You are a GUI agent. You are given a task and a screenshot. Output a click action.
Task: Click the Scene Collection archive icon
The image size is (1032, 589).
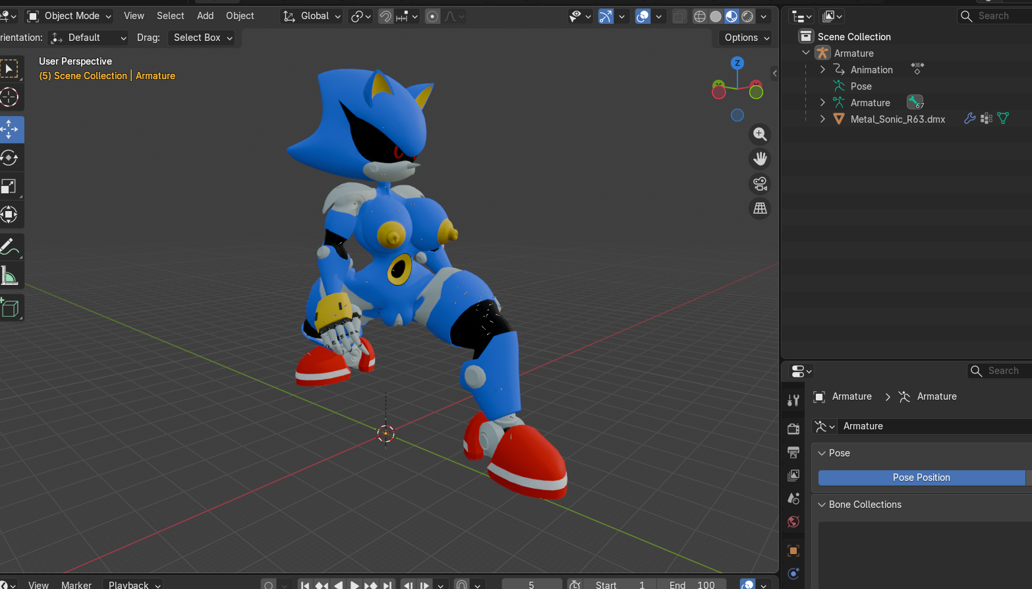pyautogui.click(x=806, y=36)
